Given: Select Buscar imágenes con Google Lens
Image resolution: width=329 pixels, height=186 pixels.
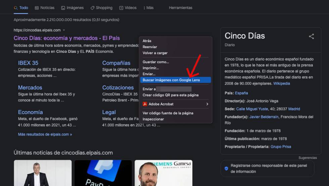Looking at the screenshot, I should 176,80.
